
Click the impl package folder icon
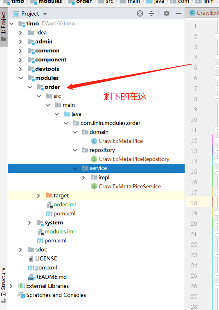click(94, 177)
